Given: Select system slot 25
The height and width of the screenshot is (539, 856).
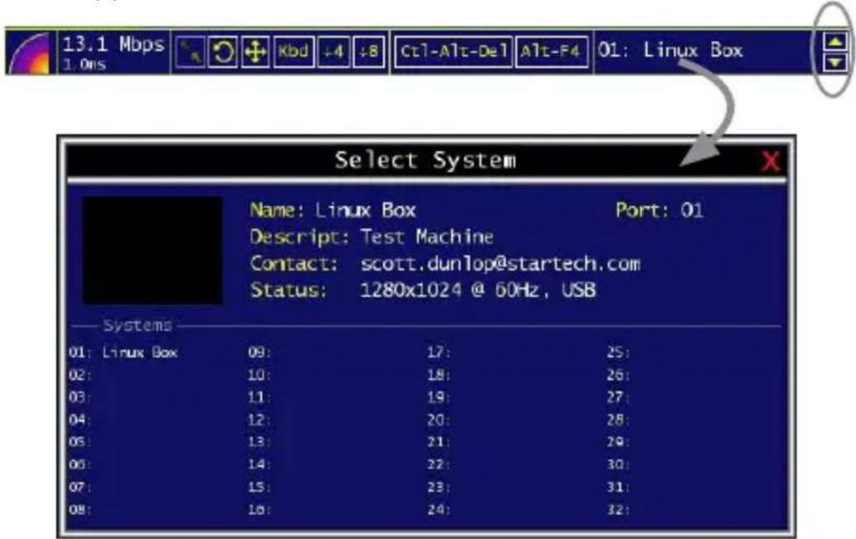Looking at the screenshot, I should [618, 352].
